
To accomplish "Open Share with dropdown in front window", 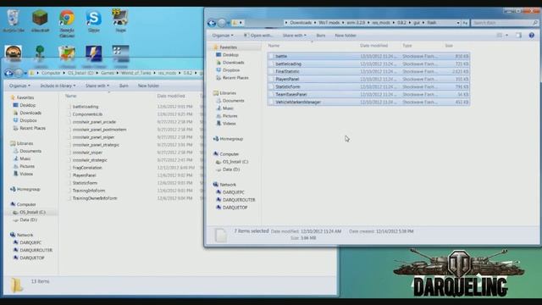I will pyautogui.click(x=294, y=36).
